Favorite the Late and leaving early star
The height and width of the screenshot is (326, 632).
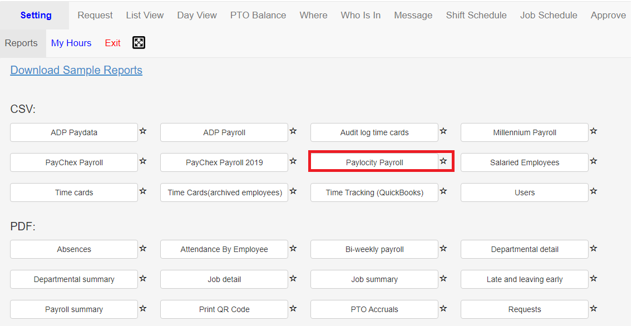point(593,279)
